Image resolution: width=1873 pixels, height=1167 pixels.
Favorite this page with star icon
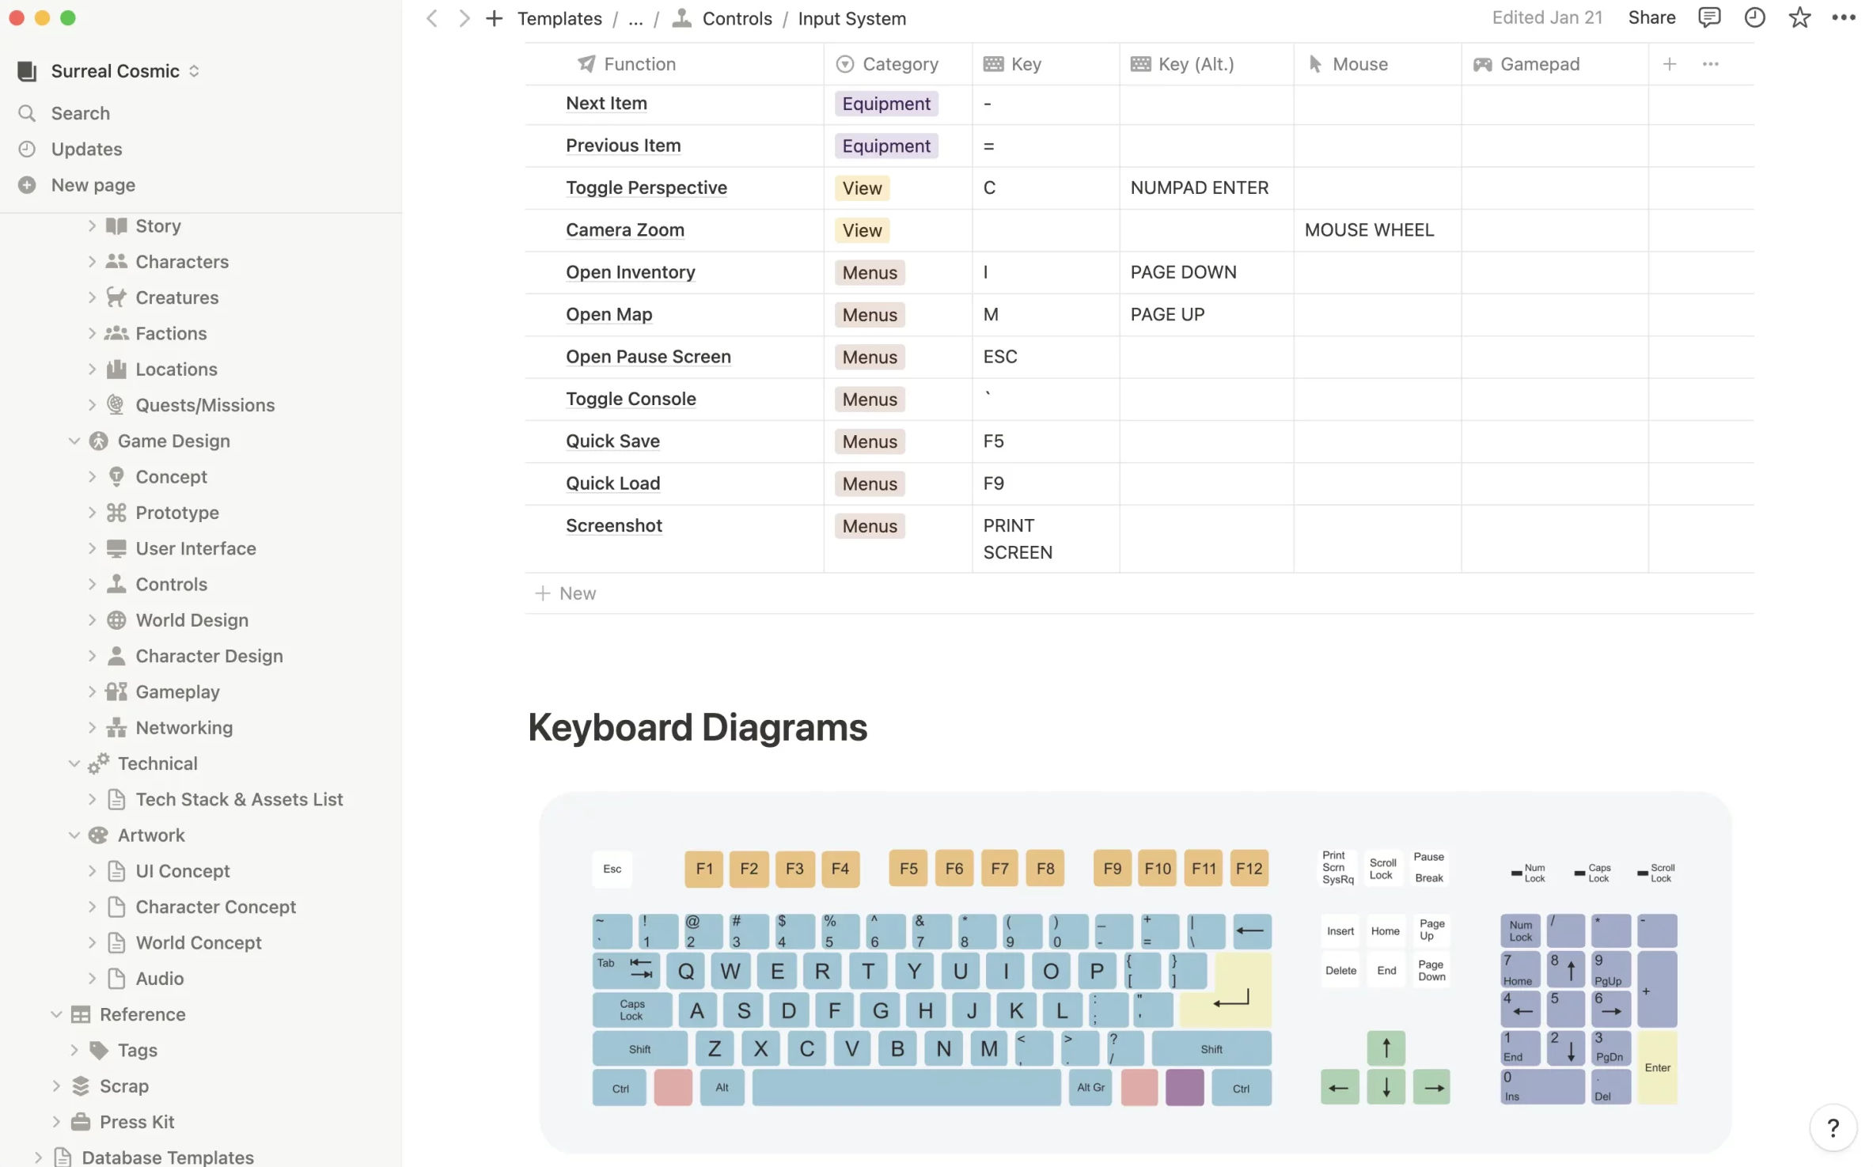tap(1799, 17)
